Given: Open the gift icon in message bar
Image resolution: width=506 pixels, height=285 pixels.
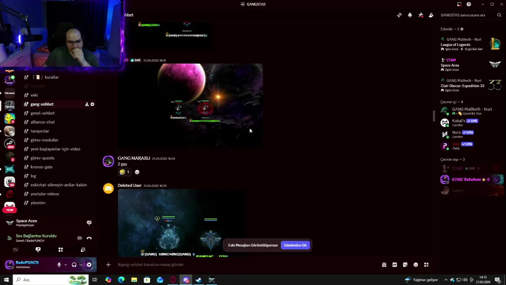Looking at the screenshot, I should [384, 265].
